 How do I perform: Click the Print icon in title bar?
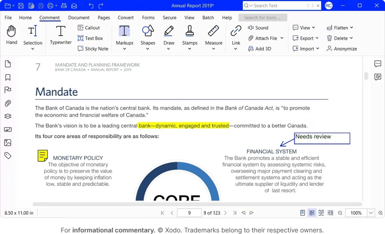pos(51,5)
